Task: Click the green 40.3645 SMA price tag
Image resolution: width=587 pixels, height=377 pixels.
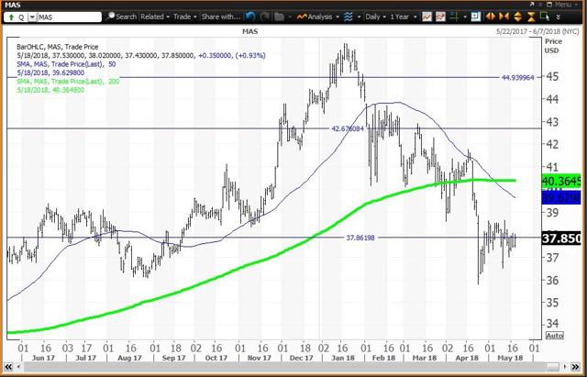Action: [x=561, y=182]
